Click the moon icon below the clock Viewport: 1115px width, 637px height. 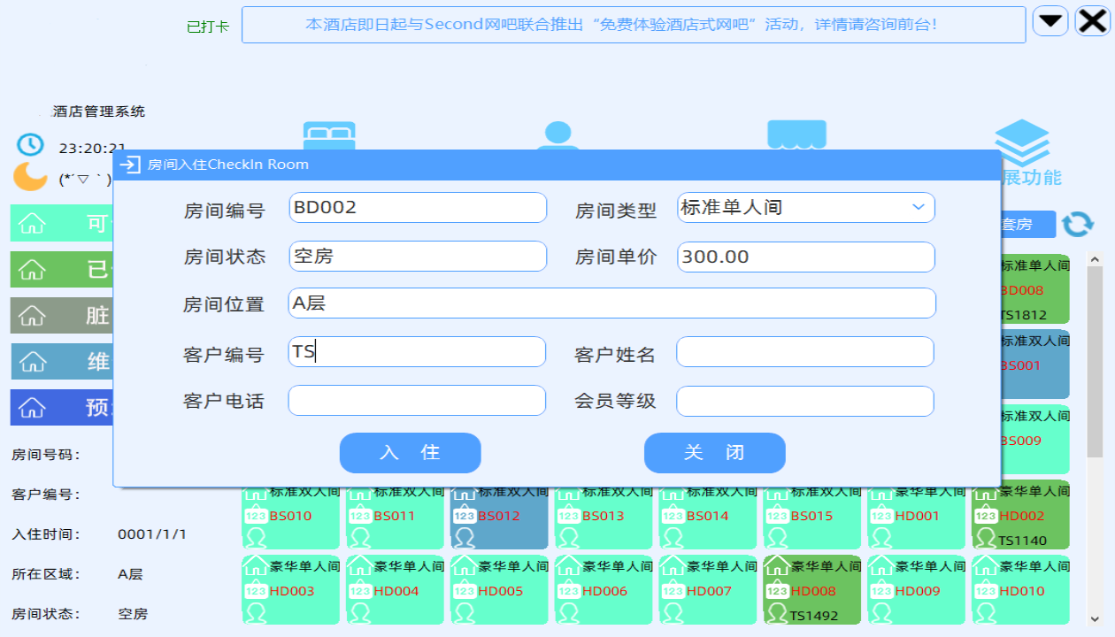tap(28, 177)
